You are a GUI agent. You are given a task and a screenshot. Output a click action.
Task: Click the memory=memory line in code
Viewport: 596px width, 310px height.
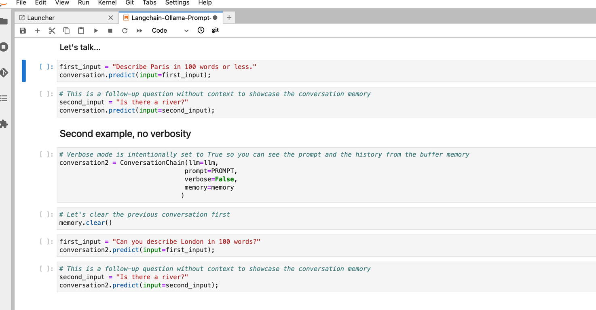click(x=209, y=188)
